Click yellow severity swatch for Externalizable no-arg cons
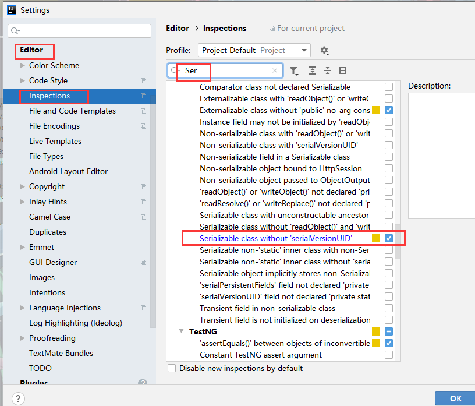475x406 pixels. click(376, 110)
